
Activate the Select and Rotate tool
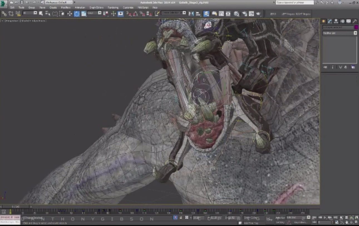click(76, 13)
